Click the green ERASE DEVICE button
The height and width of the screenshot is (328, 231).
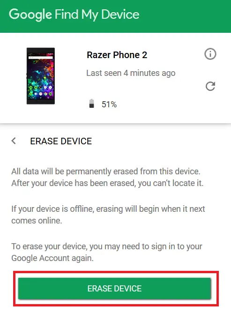tap(114, 289)
